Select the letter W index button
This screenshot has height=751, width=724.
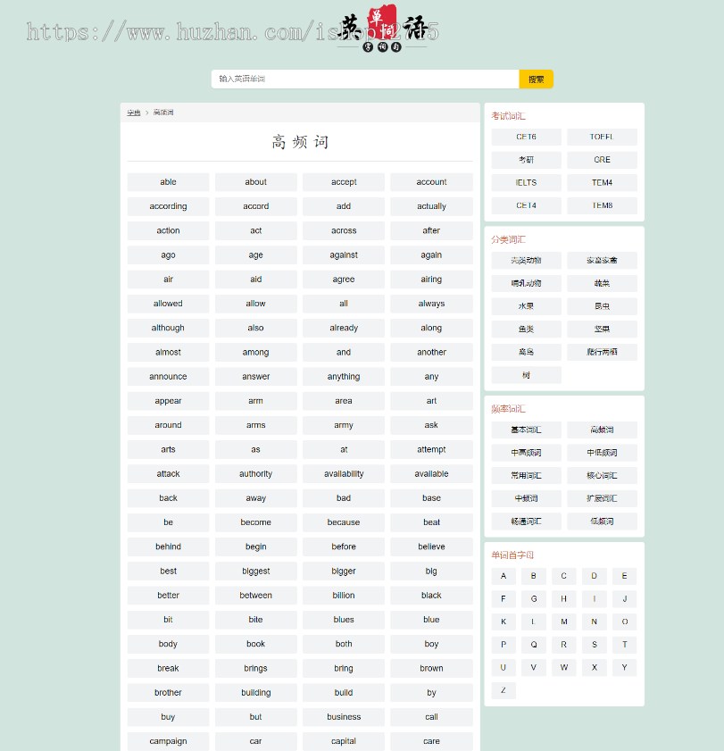(x=564, y=667)
